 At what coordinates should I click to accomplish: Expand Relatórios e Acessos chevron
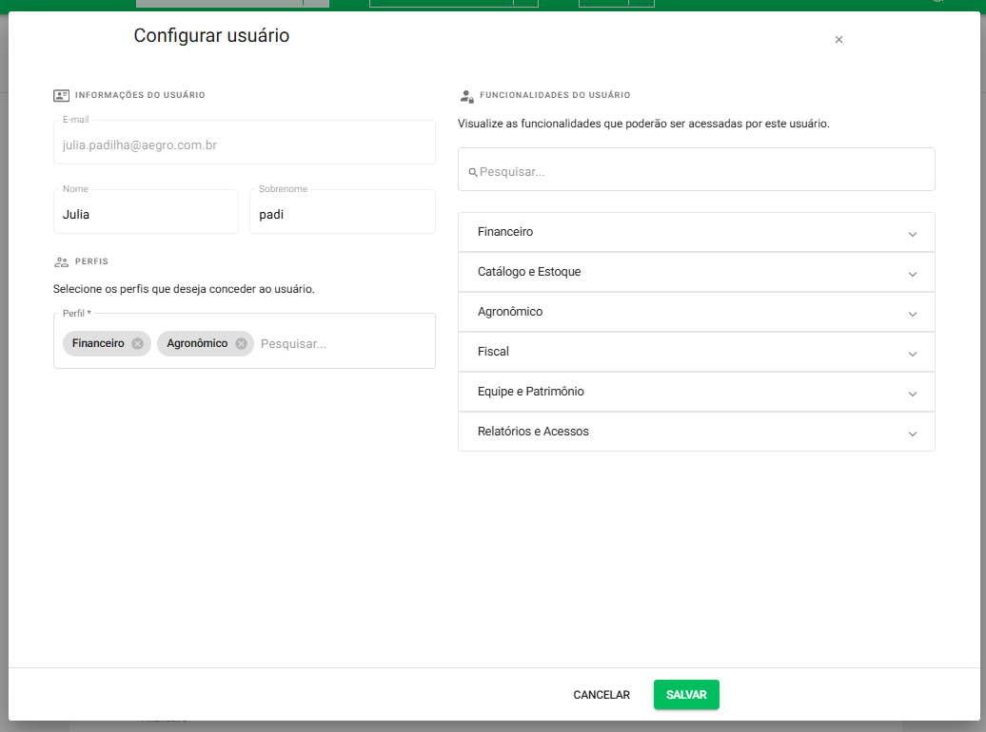[x=912, y=433]
